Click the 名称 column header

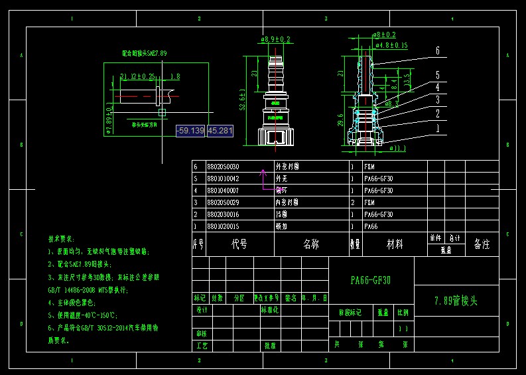(x=311, y=244)
